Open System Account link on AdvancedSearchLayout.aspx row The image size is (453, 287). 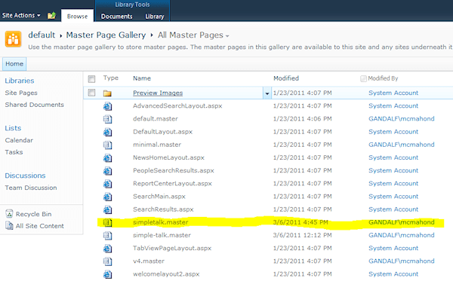(393, 105)
